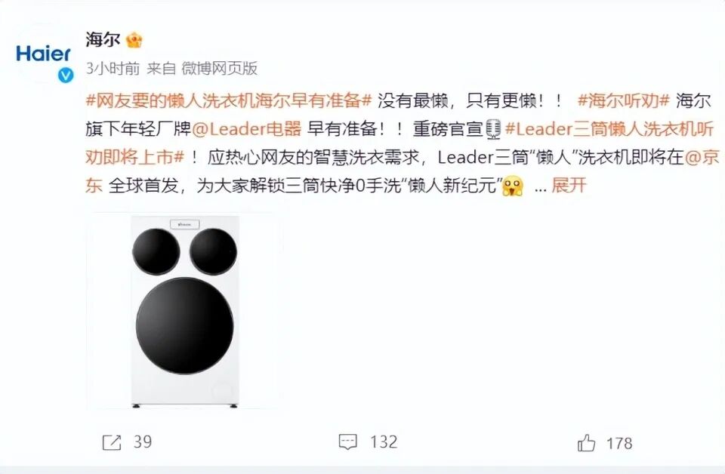Click the repost count 39
The image size is (725, 474).
[143, 442]
